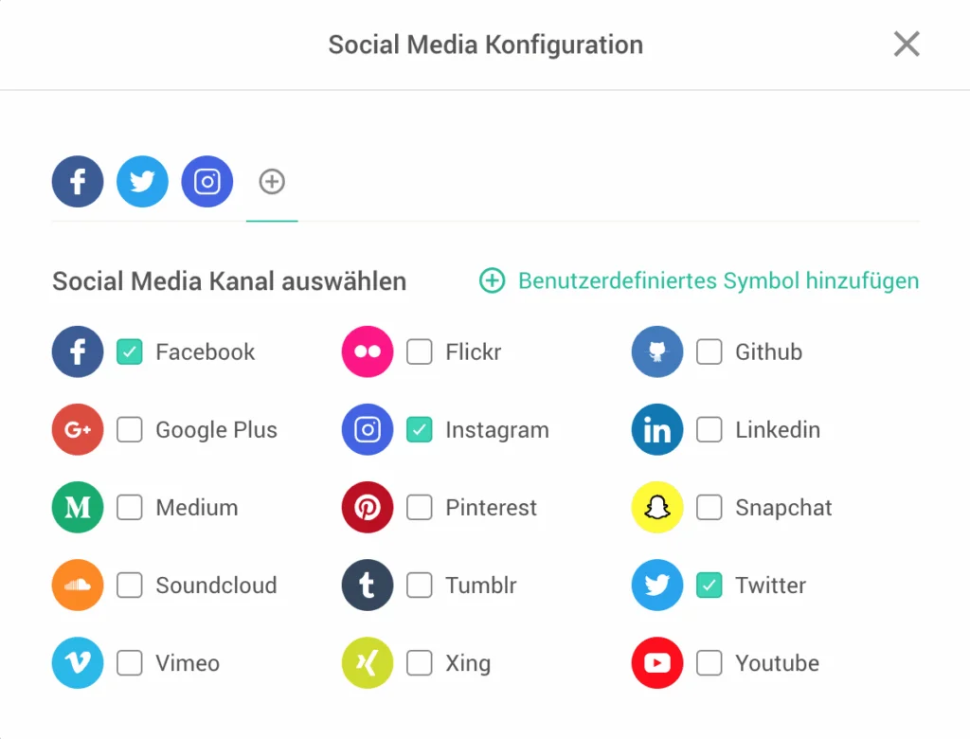970x739 pixels.
Task: Select the Instagram tab at top
Action: (x=207, y=181)
